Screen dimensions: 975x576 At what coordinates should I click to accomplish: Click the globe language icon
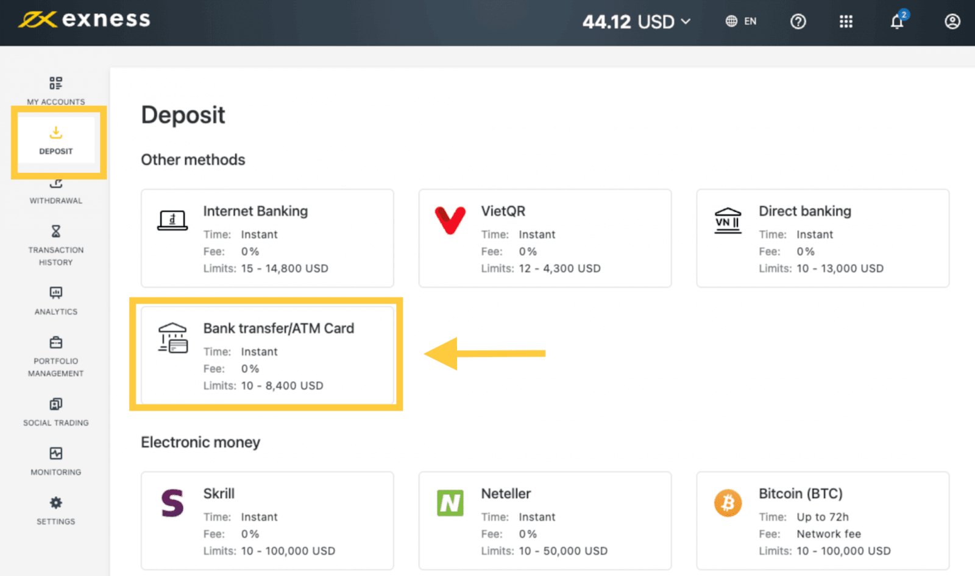tap(731, 21)
